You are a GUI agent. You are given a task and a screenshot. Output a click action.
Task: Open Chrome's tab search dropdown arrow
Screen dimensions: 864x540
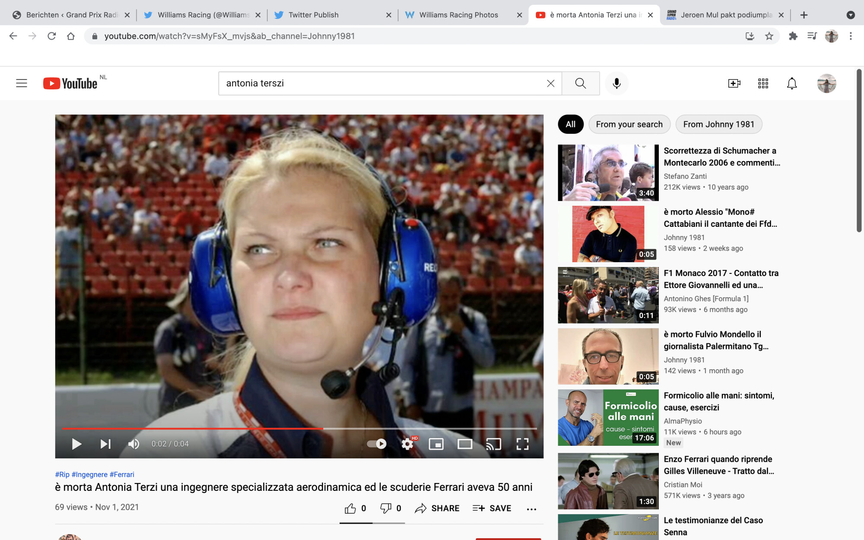pos(850,15)
